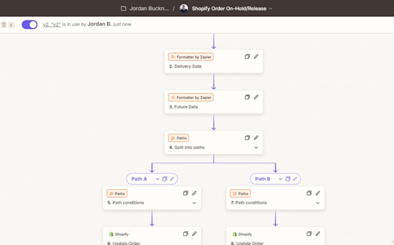Edit step 6 Update Order with pencil
Image resolution: width=394 pixels, height=245 pixels.
195,233
